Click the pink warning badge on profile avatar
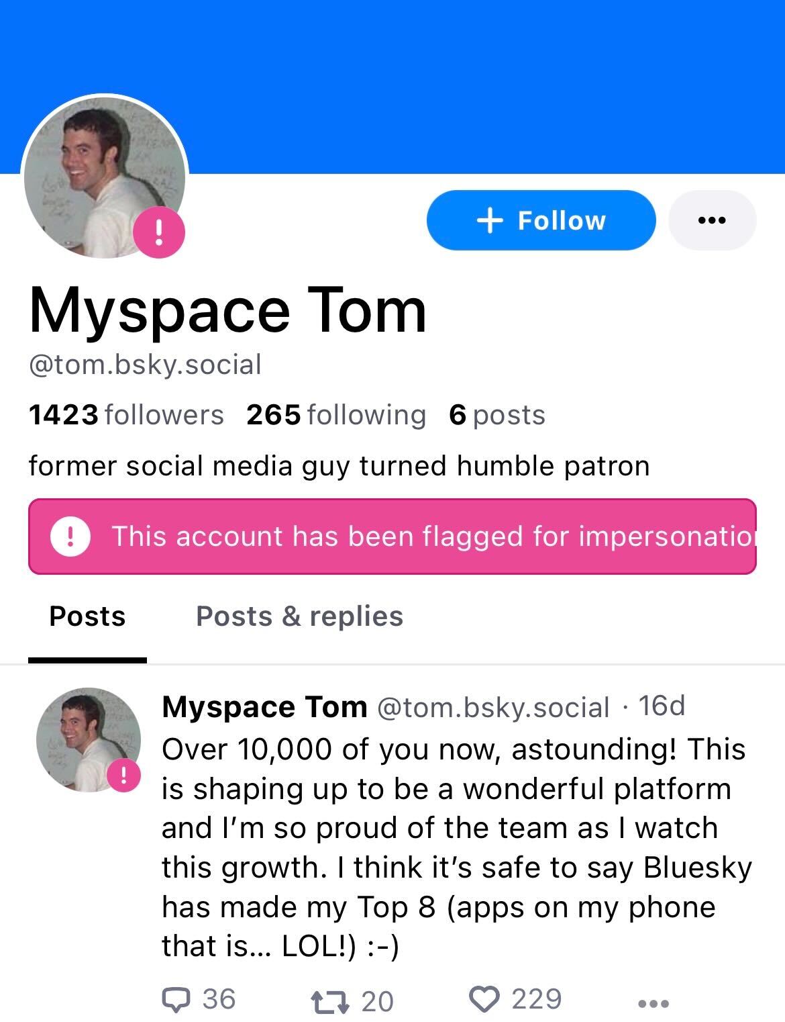Screen dimensions: 785x1022 tap(159, 233)
